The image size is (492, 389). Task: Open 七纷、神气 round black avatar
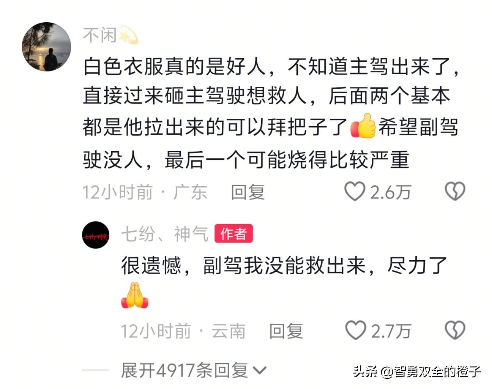tap(96, 235)
